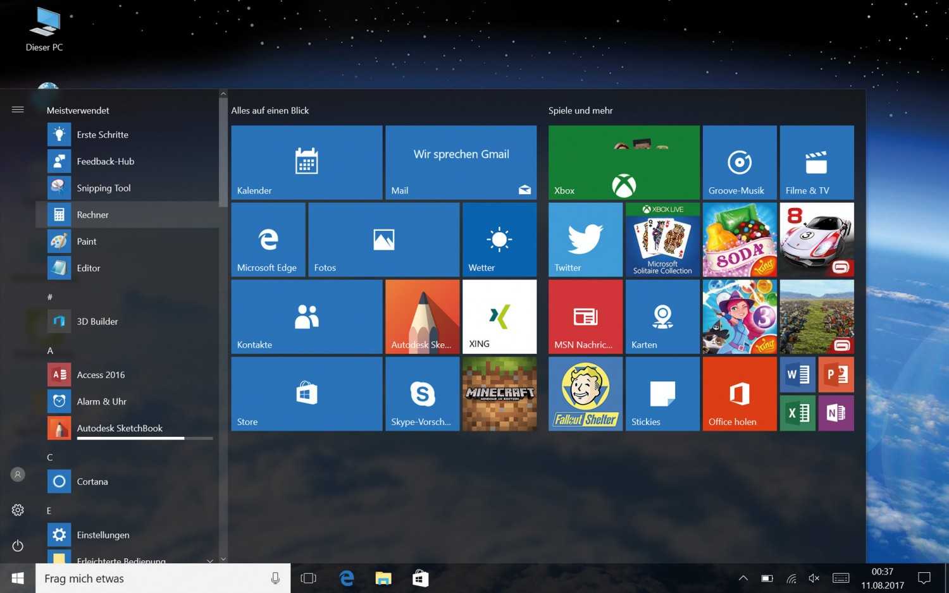949x593 pixels.
Task: Open Filme & TV tile
Action: 817,162
